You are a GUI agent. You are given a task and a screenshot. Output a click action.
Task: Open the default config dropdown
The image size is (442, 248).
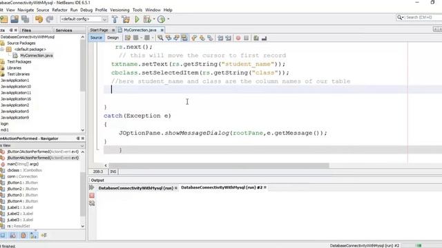coord(104,19)
